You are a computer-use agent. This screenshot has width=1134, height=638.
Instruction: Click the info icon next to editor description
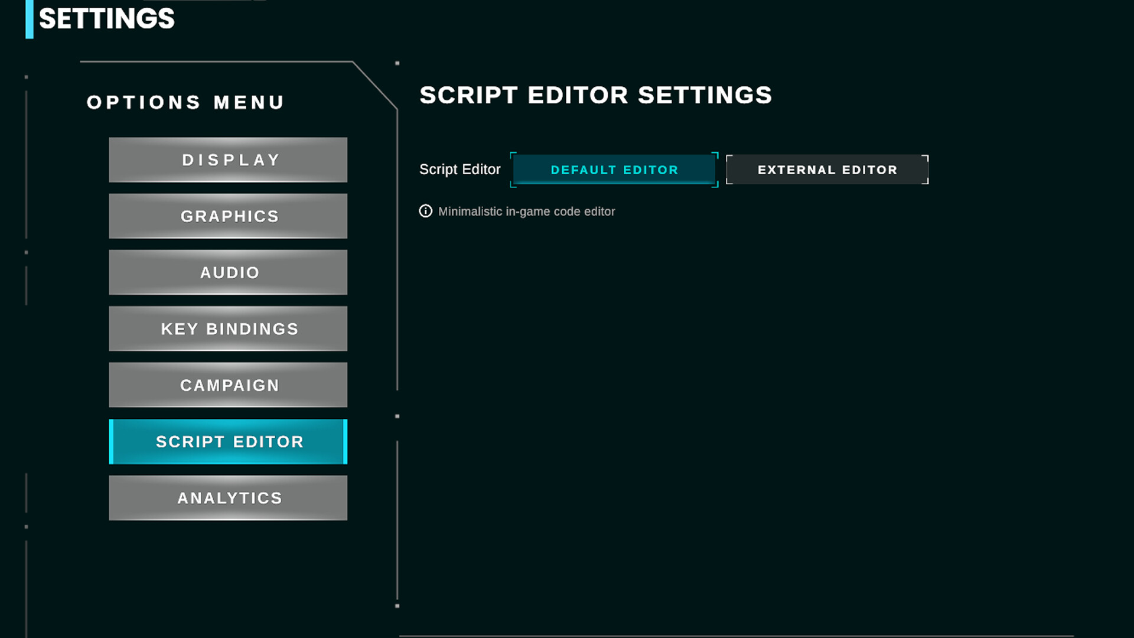click(425, 211)
